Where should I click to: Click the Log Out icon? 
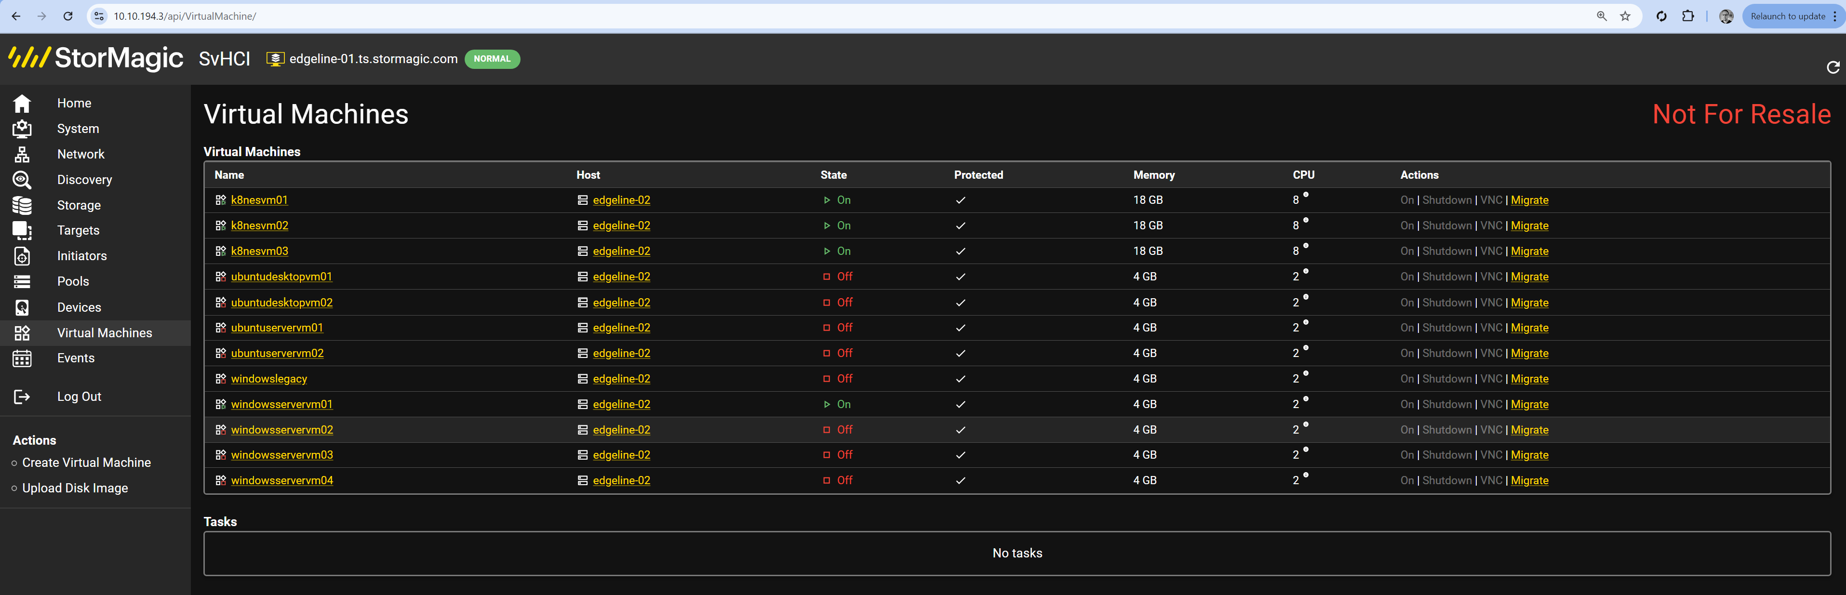pos(22,397)
